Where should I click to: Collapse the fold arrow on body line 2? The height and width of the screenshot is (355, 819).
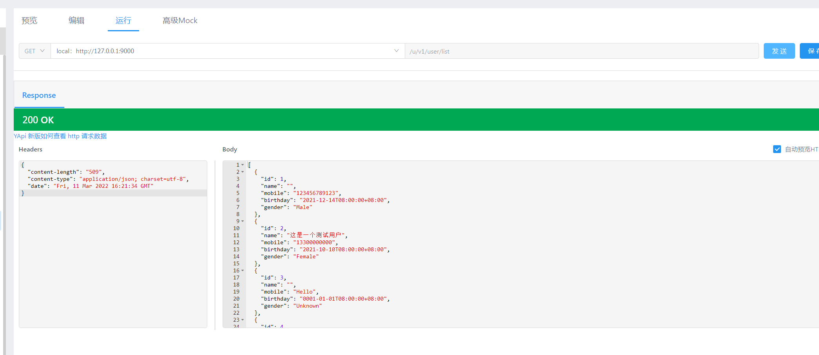[243, 172]
